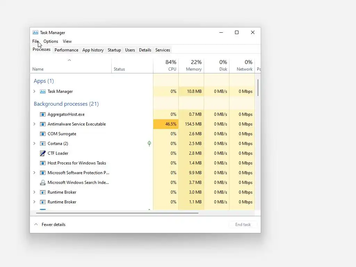Click the Host Process for Windows Tasks icon
356x267 pixels.
click(x=43, y=163)
